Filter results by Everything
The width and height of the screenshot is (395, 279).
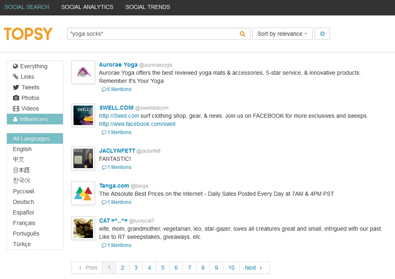point(35,66)
